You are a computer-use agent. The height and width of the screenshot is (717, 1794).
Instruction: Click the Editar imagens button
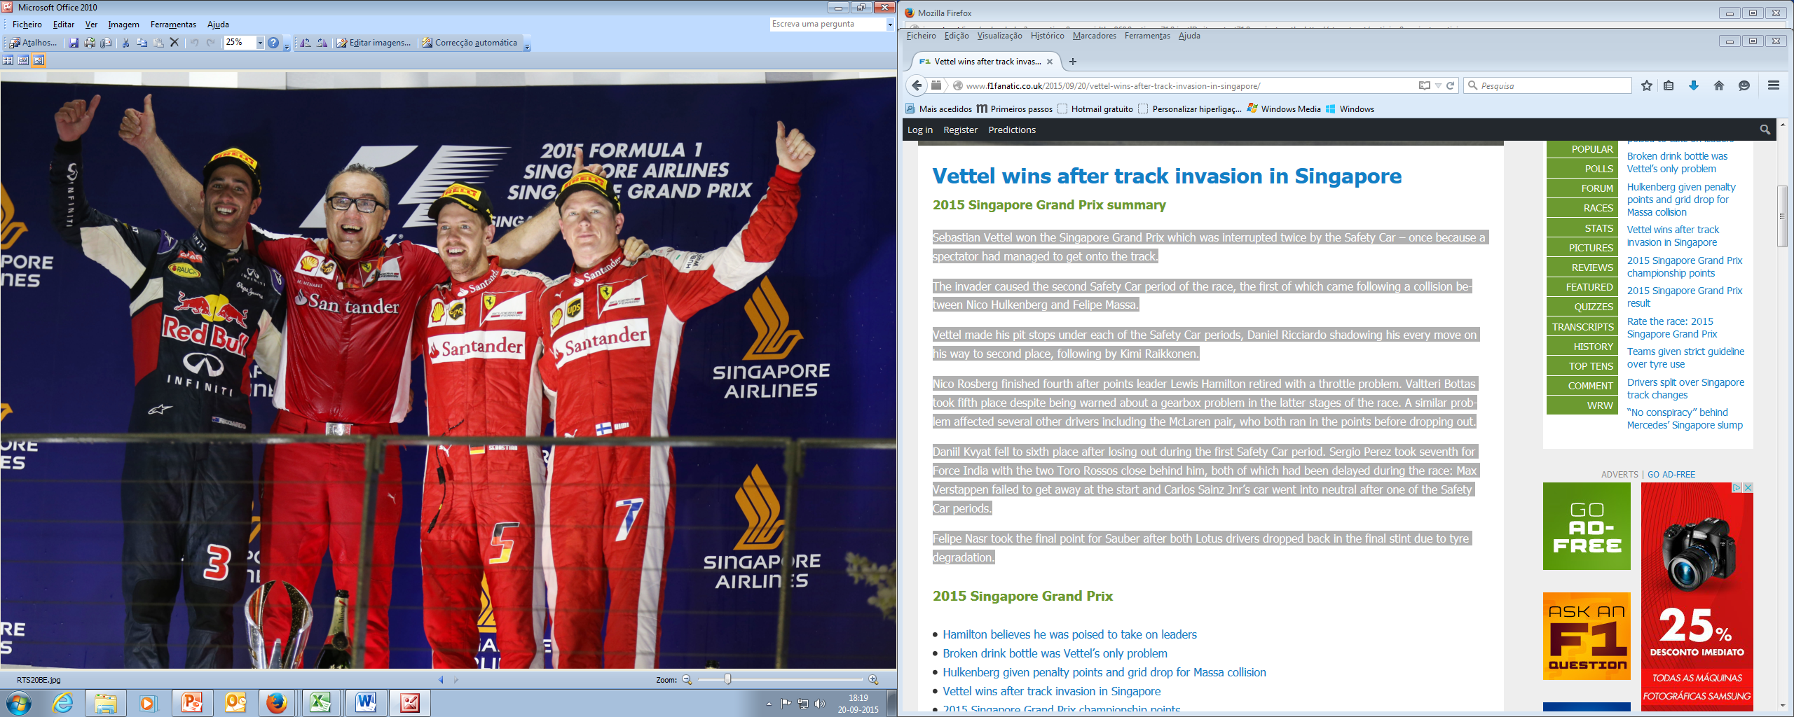pos(374,43)
